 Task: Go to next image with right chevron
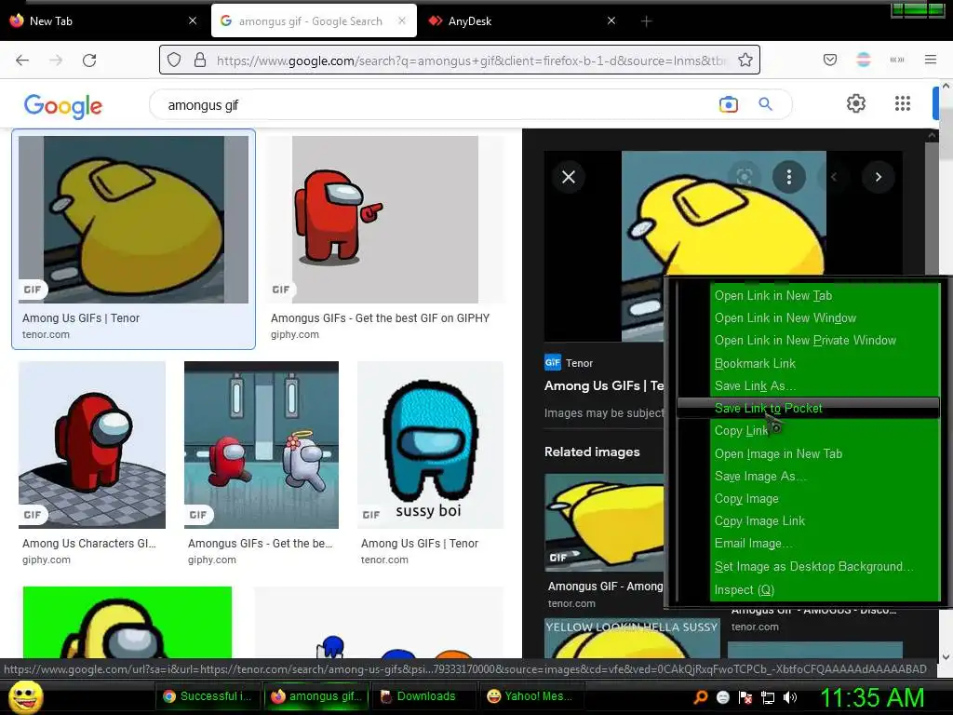click(x=879, y=177)
